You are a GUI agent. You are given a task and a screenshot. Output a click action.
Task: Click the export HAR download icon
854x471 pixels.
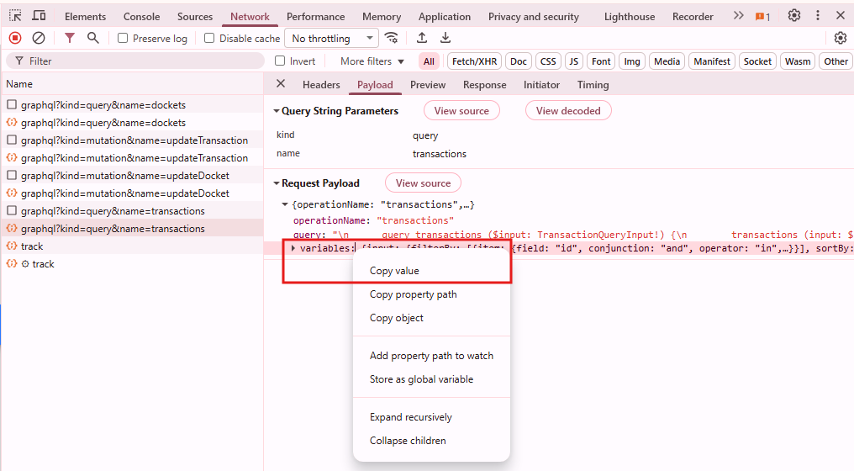coord(445,38)
